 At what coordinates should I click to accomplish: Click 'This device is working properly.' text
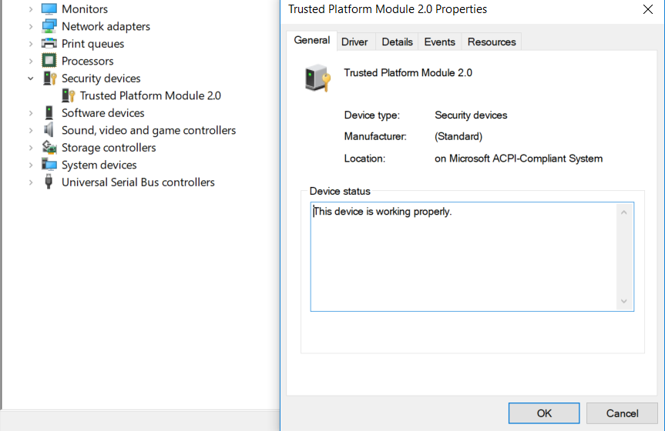(382, 212)
